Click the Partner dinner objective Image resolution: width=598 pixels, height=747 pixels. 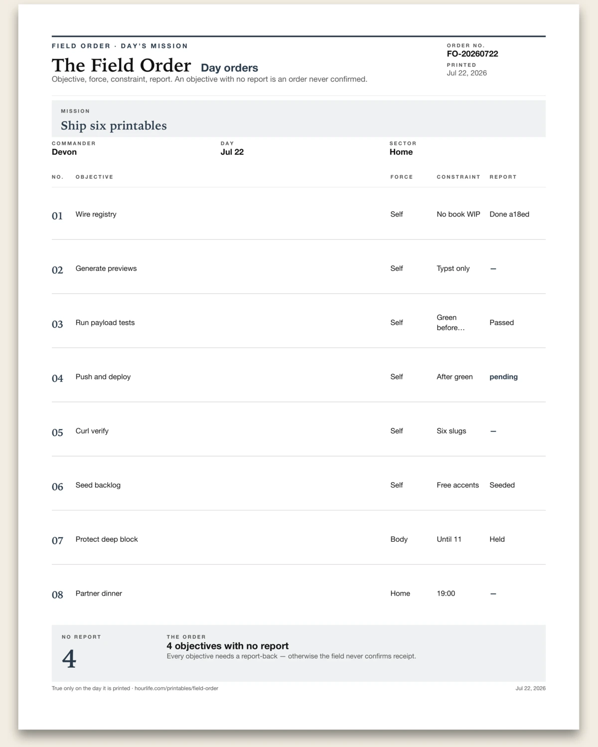[x=99, y=594]
